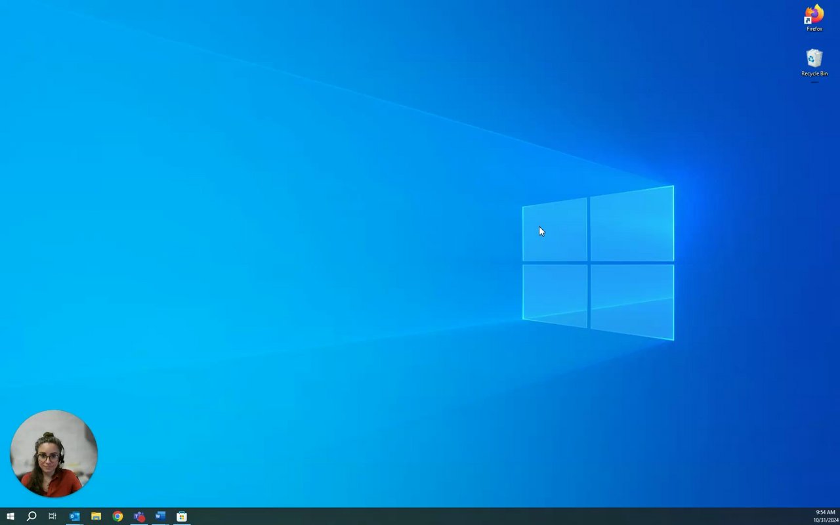Click the circular webcam overlay thumbnail
Screen dimensions: 840x525
[x=54, y=453]
